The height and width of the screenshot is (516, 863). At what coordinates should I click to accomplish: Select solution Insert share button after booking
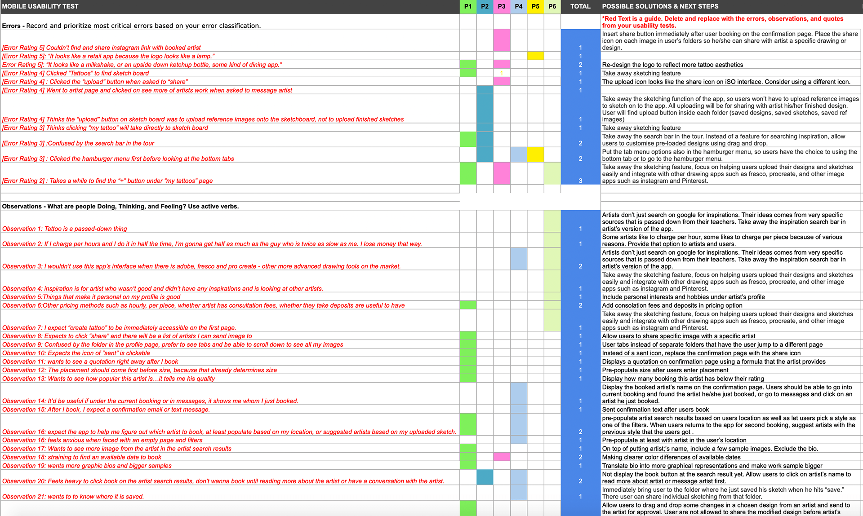click(731, 40)
